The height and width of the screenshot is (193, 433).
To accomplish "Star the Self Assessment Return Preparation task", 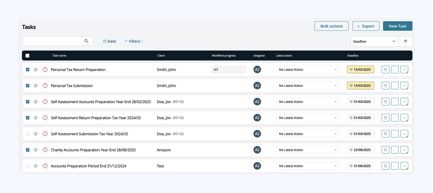I will coord(36,118).
